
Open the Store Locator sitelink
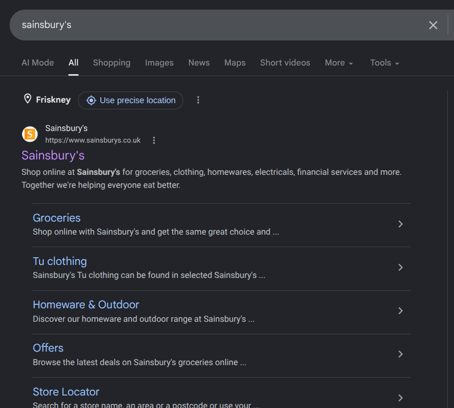point(66,392)
